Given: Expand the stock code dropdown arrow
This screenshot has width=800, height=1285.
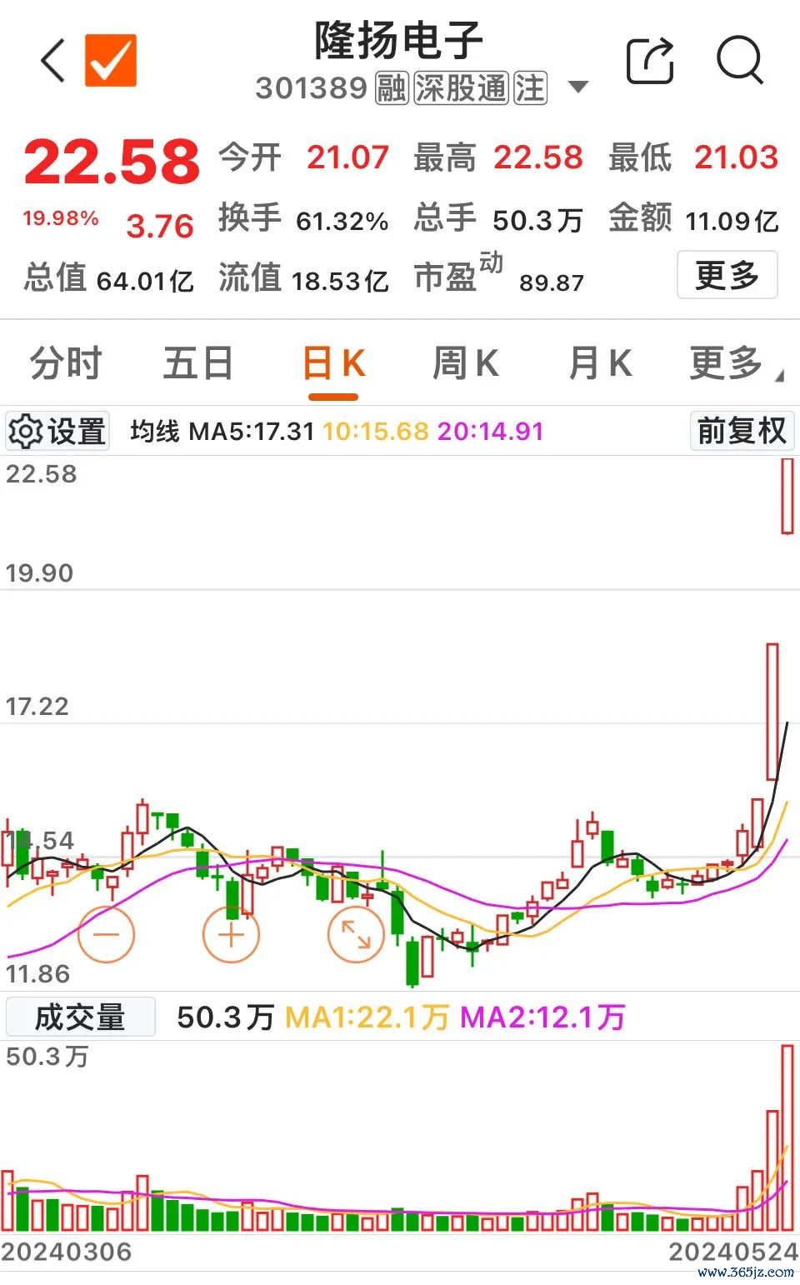Looking at the screenshot, I should coord(577,87).
